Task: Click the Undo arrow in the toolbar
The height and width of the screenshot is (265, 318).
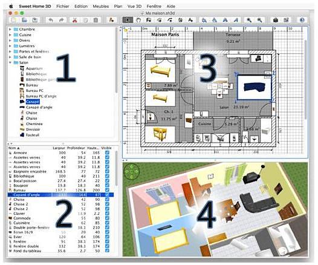Action: click(51, 20)
